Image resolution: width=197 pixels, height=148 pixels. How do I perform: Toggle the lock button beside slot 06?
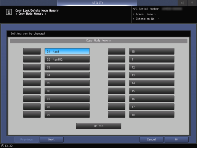point(32,91)
